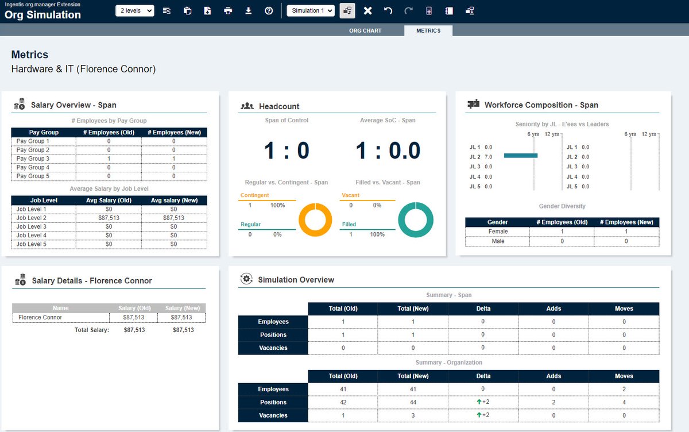
Task: Click the Span of Control value 1 : 0
Action: coord(287,151)
